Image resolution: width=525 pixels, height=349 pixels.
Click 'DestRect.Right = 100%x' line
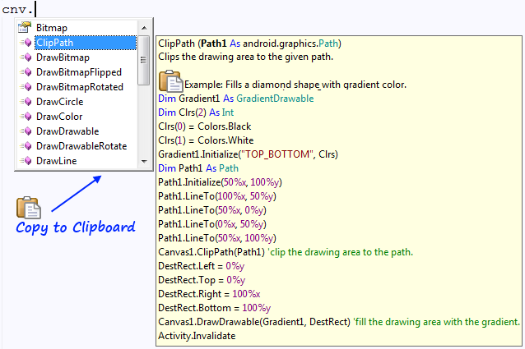[209, 294]
